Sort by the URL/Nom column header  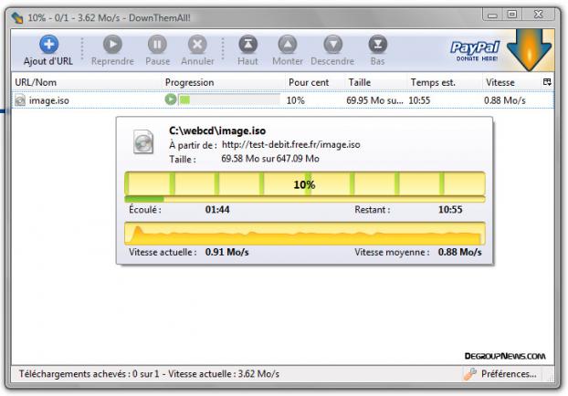click(37, 82)
